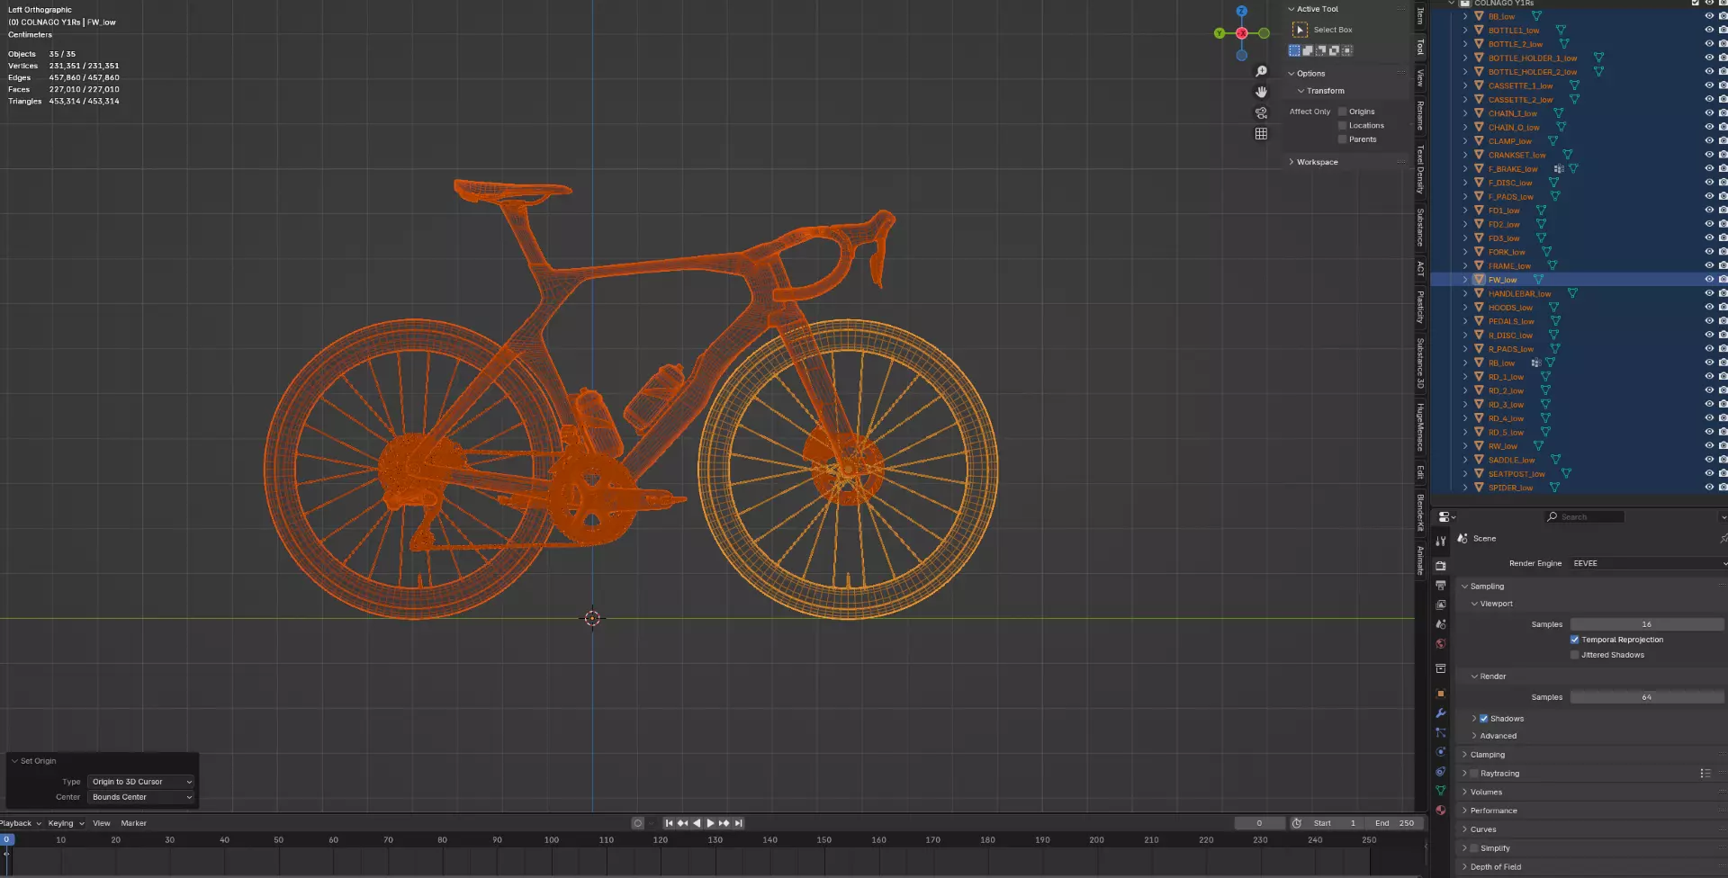Uncheck Temporal Reprojection
1728x878 pixels.
1575,641
